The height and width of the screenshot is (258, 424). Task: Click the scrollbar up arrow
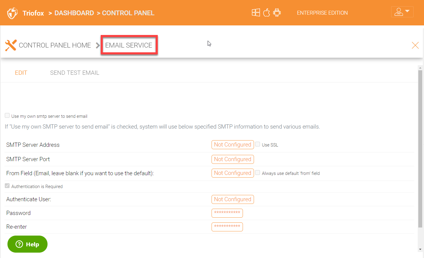pos(420,68)
